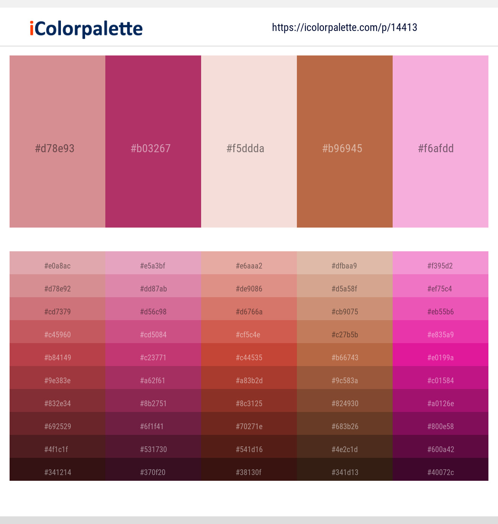Viewport: 498px width, 524px height.
Task: Click the #600a42 shade cell
Action: (440, 449)
